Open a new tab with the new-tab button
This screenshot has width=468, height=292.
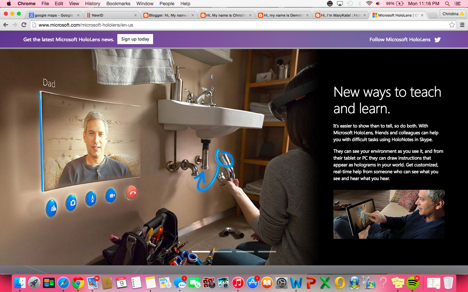[433, 15]
